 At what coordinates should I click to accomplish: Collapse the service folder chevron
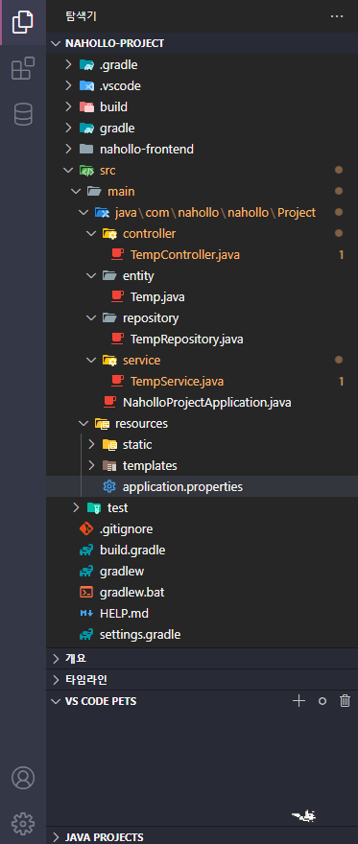coord(91,360)
